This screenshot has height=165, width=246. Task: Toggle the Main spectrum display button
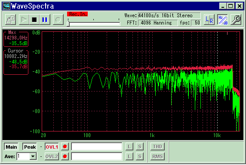tap(11, 147)
